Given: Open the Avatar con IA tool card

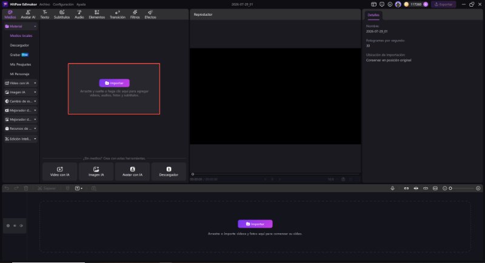Looking at the screenshot, I should point(132,171).
